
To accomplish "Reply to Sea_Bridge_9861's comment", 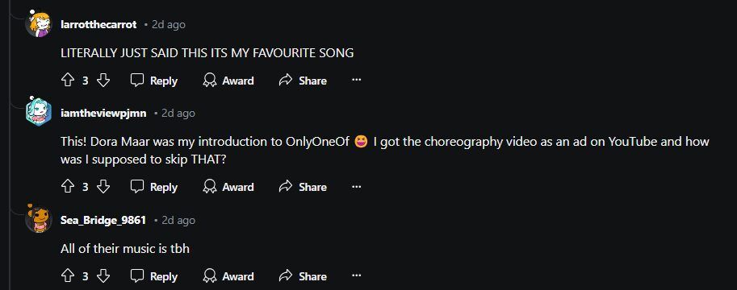I will 154,276.
